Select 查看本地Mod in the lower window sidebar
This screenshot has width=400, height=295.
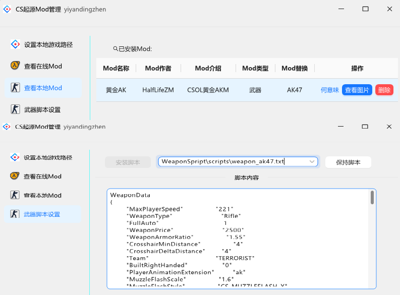point(42,195)
